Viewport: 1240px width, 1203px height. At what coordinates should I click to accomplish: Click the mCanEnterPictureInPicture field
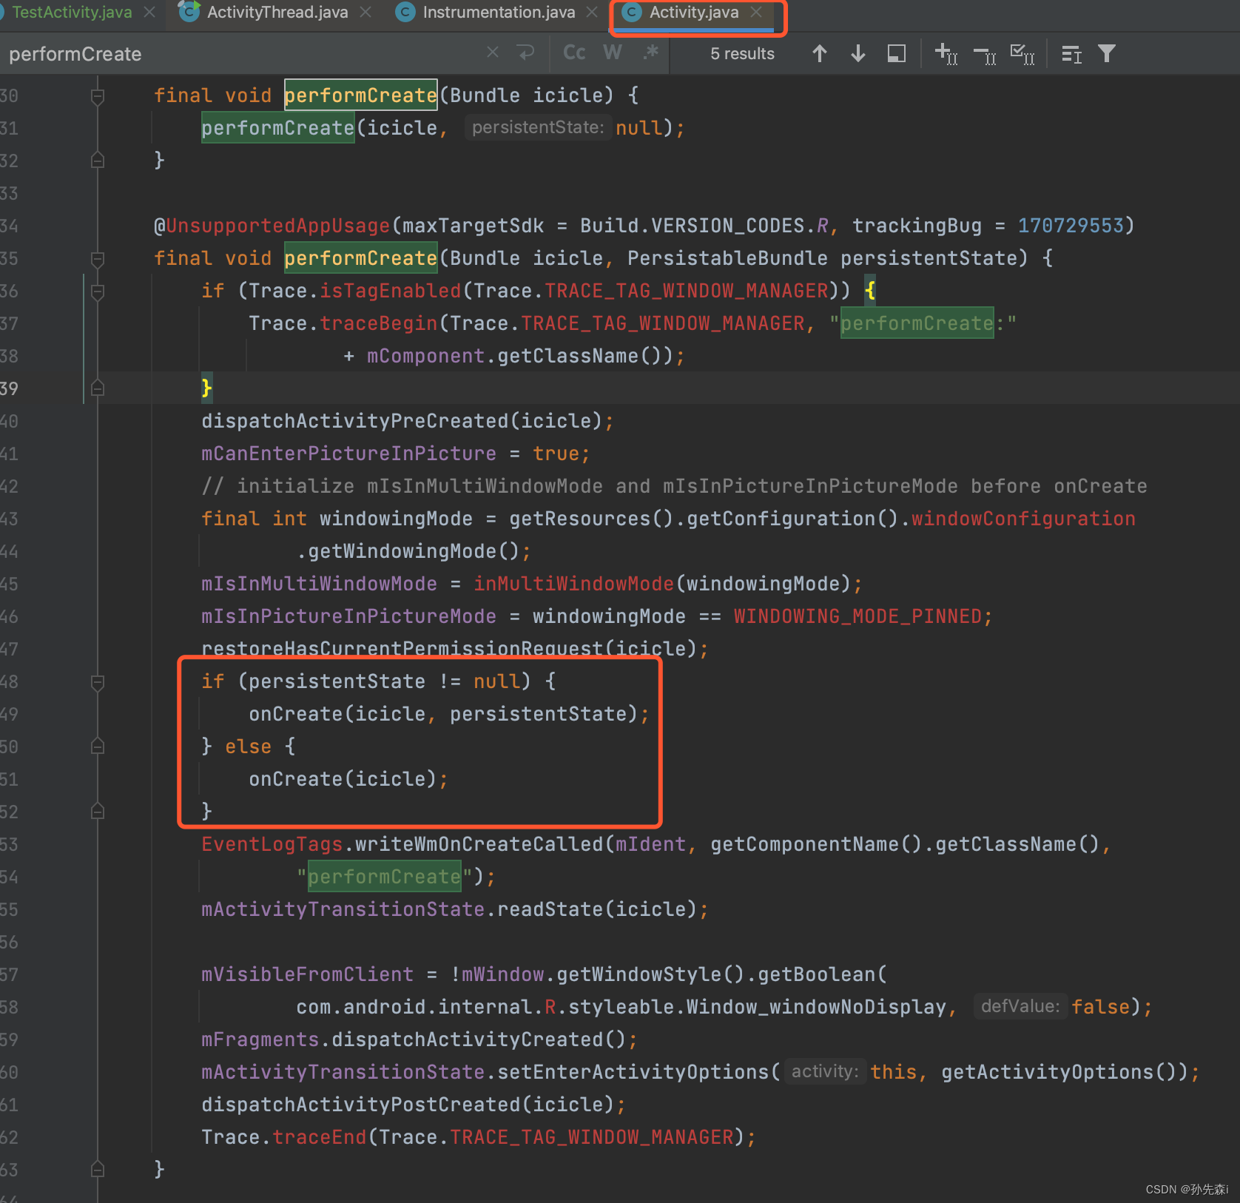point(348,454)
